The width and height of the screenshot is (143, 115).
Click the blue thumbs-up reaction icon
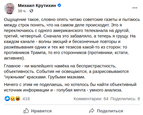tap(7, 98)
